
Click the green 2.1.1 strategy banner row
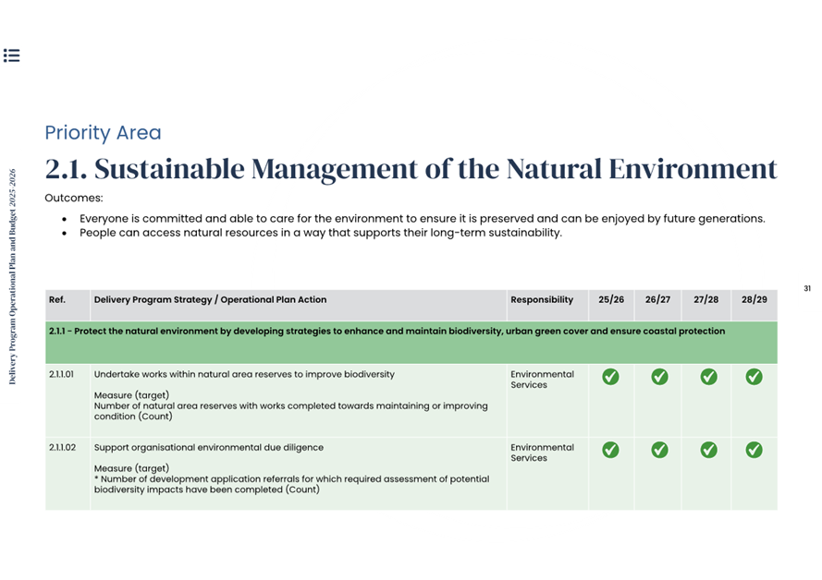pos(411,341)
